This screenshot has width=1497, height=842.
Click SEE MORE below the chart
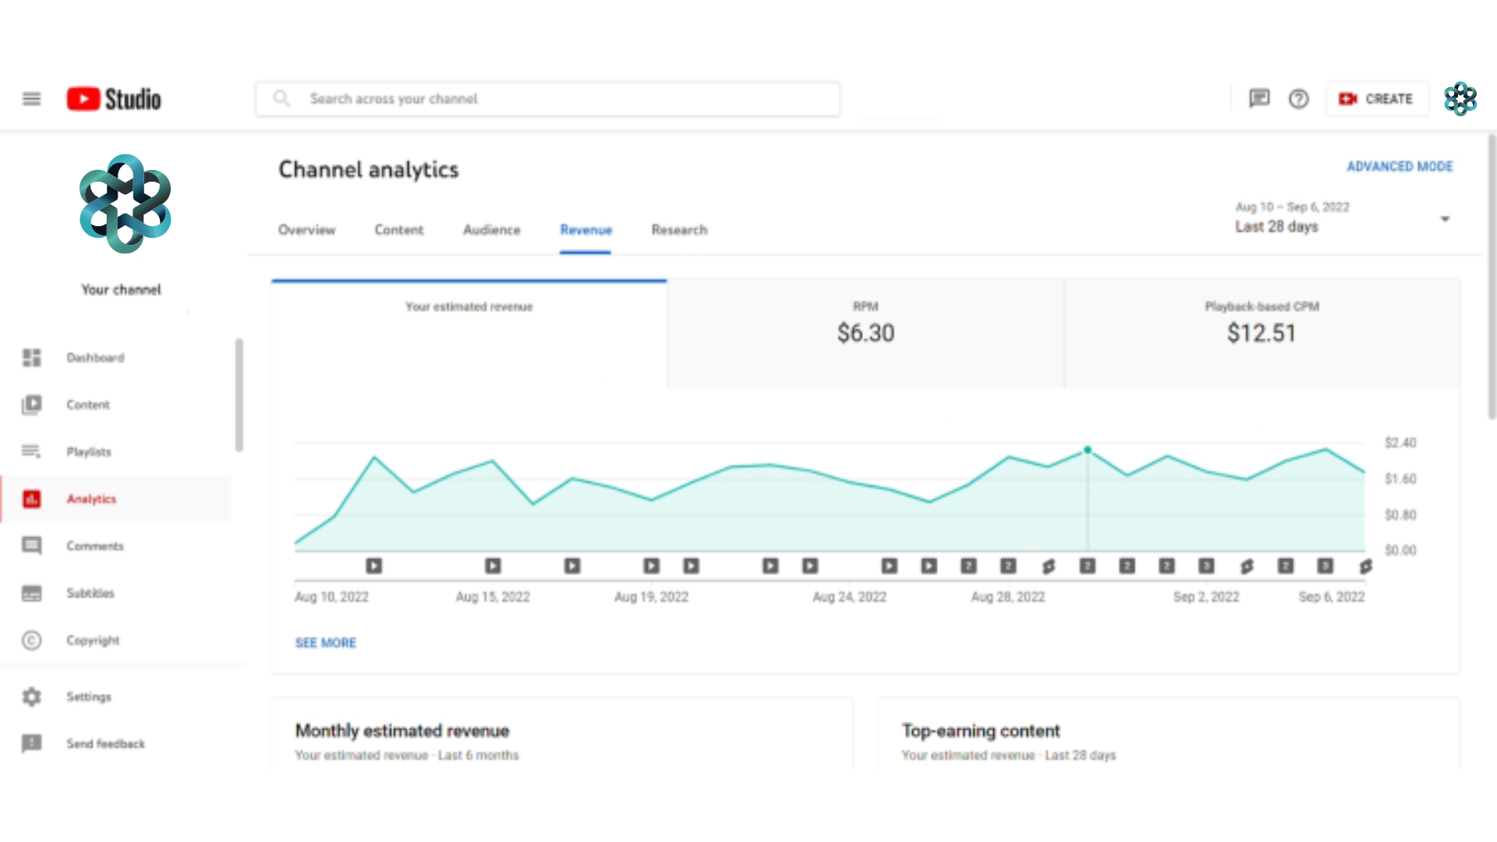click(x=325, y=642)
